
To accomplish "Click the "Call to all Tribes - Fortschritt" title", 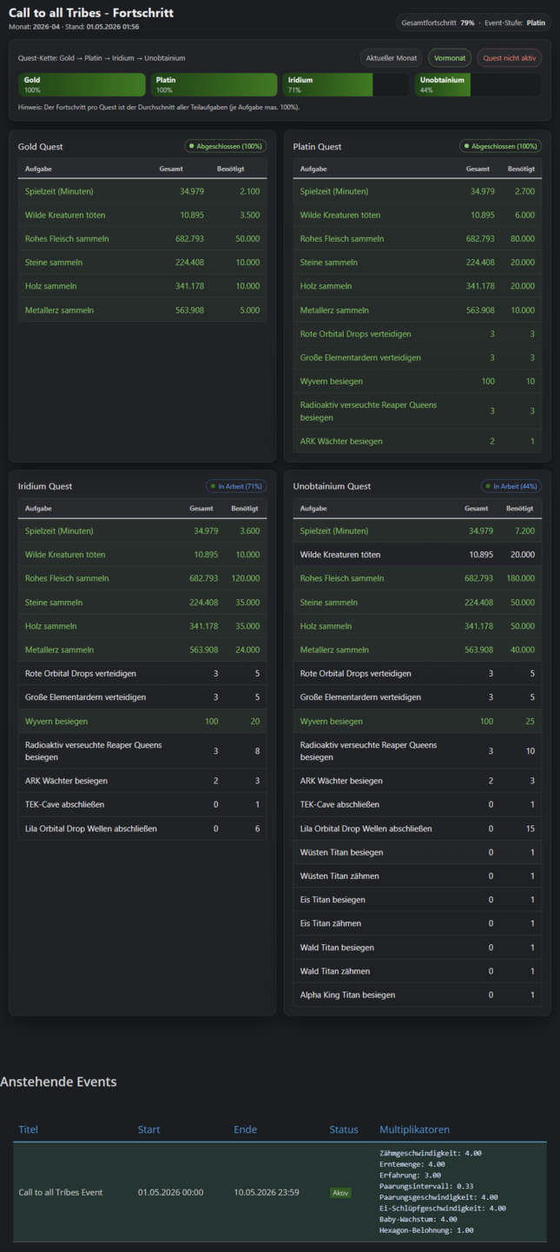I will click(x=91, y=13).
